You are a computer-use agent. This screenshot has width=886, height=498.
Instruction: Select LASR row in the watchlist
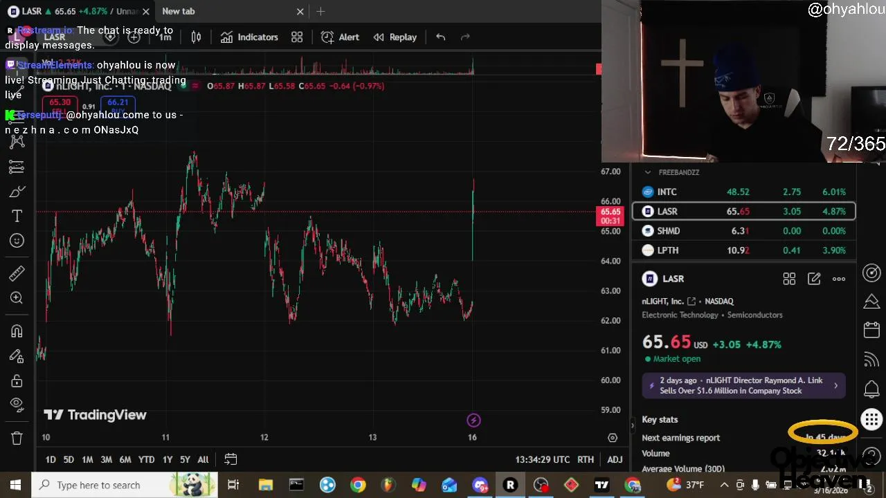(744, 211)
